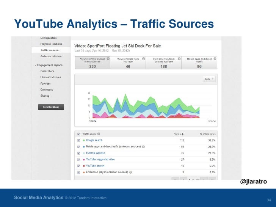Image resolution: width=276 pixels, height=207 pixels.
Task: Open Sharing report
Action: [45, 96]
